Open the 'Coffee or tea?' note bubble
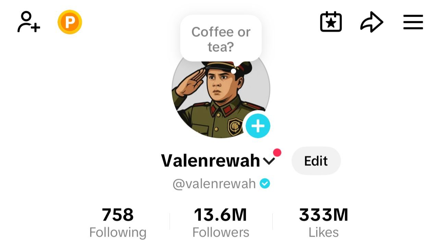Viewport: 442px width, 250px height. click(221, 38)
